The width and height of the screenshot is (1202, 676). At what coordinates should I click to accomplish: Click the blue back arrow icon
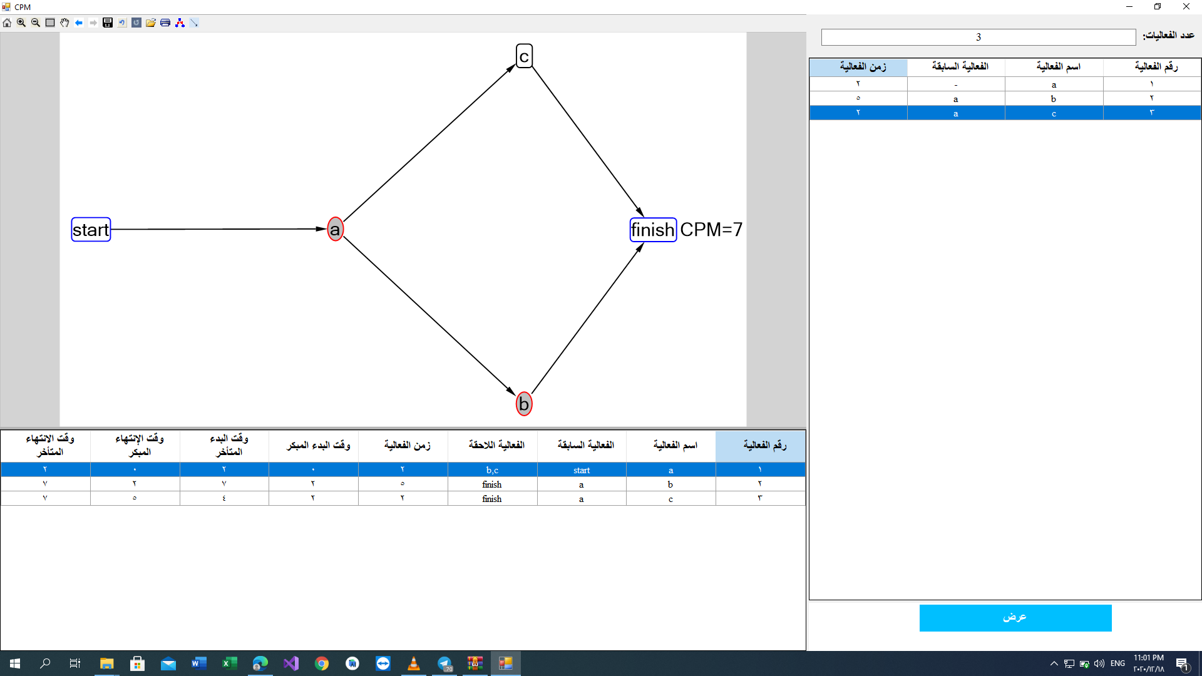coord(79,23)
